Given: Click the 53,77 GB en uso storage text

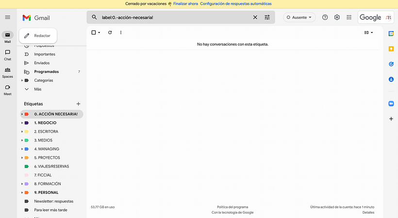Looking at the screenshot, I should pyautogui.click(x=103, y=207).
